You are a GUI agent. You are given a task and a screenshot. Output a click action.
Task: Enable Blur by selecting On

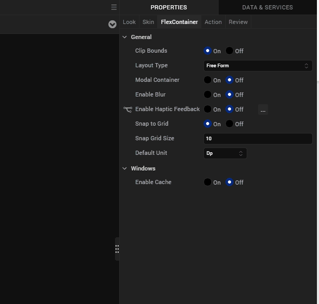(208, 95)
